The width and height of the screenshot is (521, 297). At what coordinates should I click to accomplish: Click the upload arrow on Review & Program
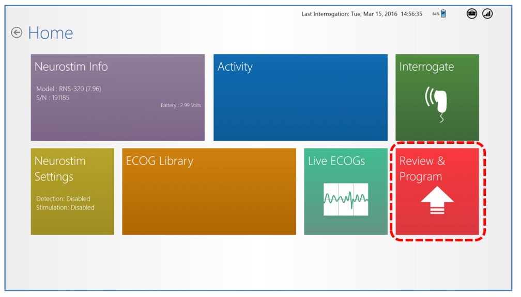point(437,200)
